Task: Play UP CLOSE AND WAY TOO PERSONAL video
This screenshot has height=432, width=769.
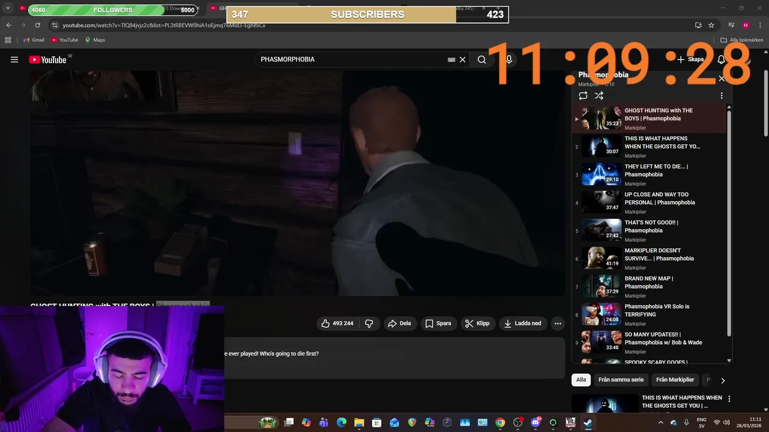Action: 649,203
